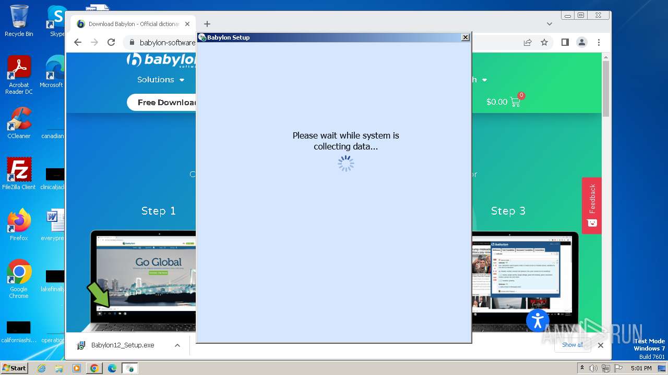Close the Chrome downloads bar
668x375 pixels.
click(x=601, y=345)
